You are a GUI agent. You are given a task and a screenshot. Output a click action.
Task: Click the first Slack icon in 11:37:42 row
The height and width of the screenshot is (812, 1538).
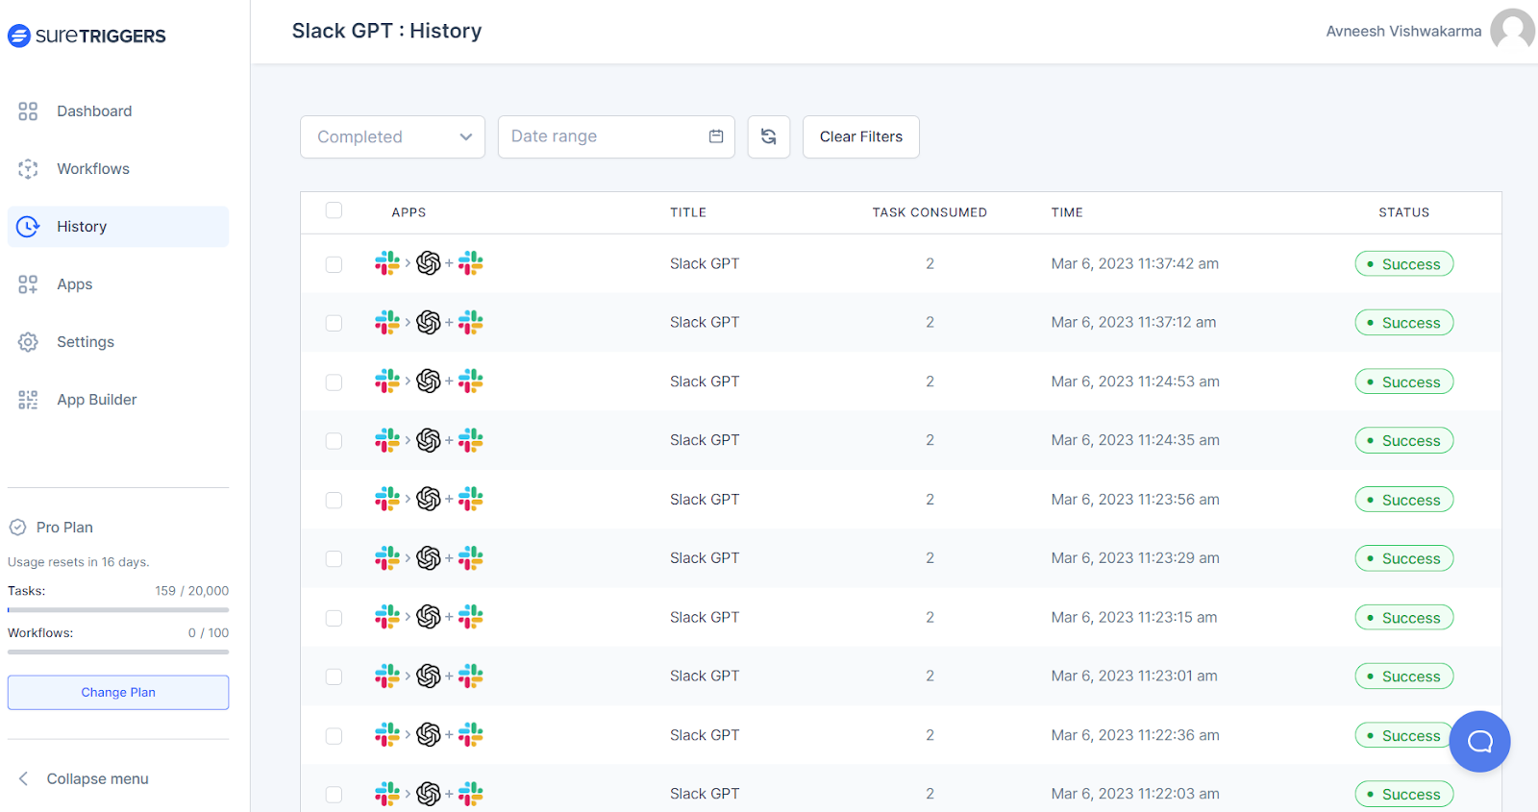click(387, 262)
